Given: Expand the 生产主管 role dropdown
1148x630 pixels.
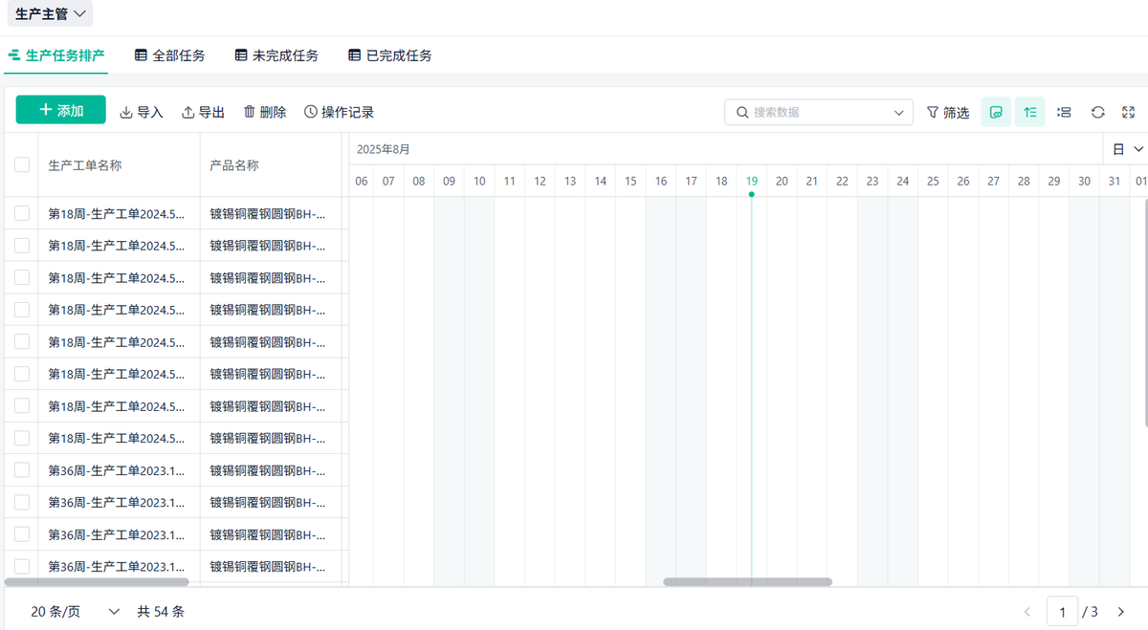Looking at the screenshot, I should tap(53, 13).
